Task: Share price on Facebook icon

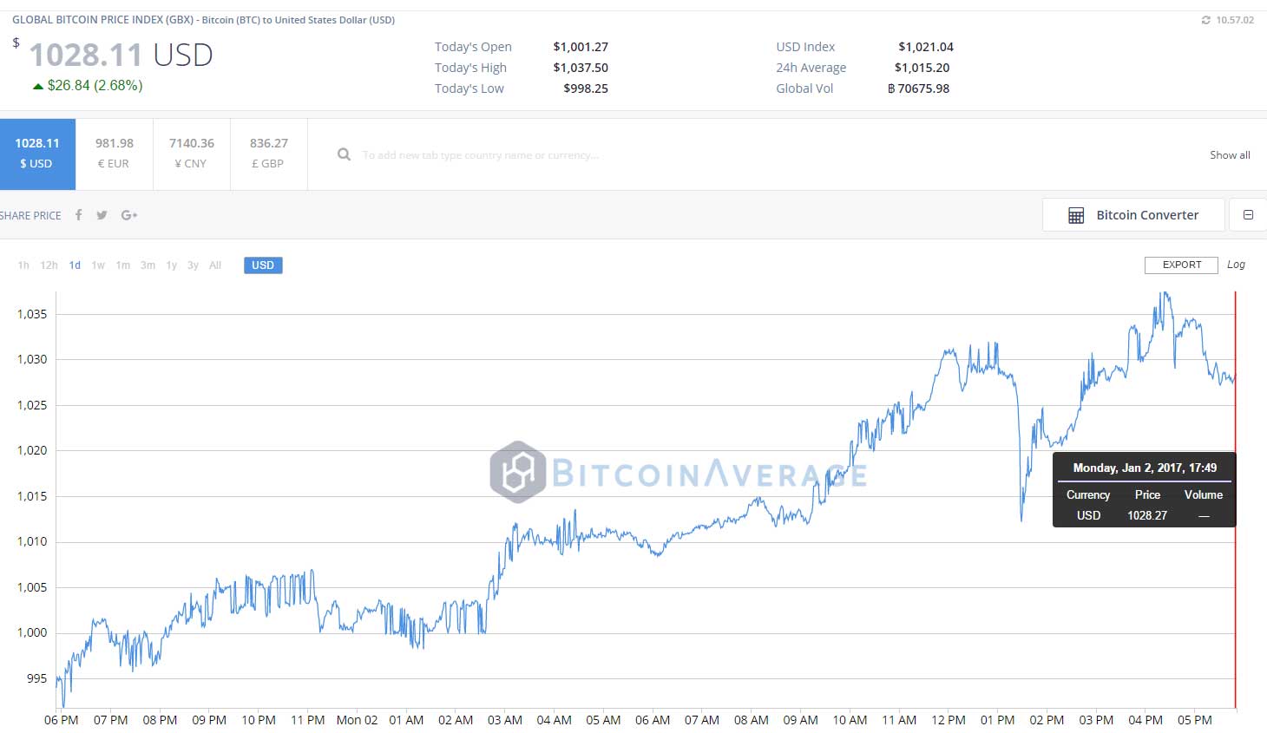Action: click(x=78, y=215)
